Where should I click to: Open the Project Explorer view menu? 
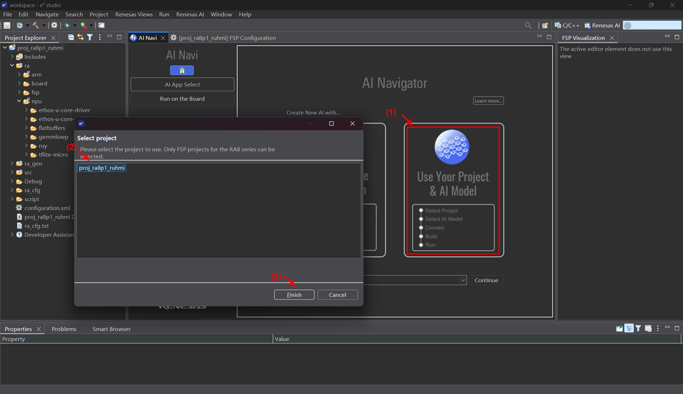[100, 37]
